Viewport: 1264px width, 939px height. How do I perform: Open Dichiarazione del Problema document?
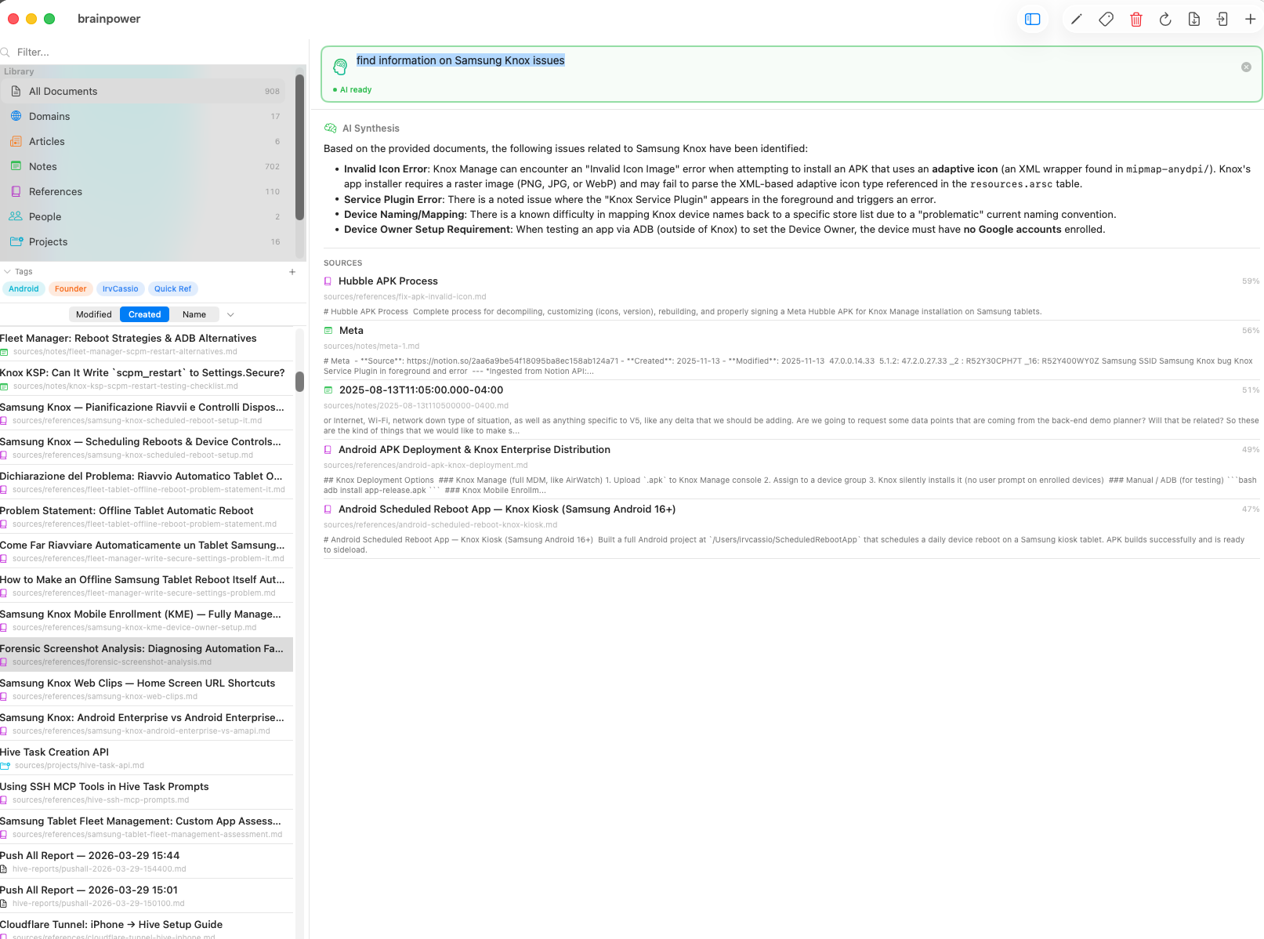click(147, 482)
